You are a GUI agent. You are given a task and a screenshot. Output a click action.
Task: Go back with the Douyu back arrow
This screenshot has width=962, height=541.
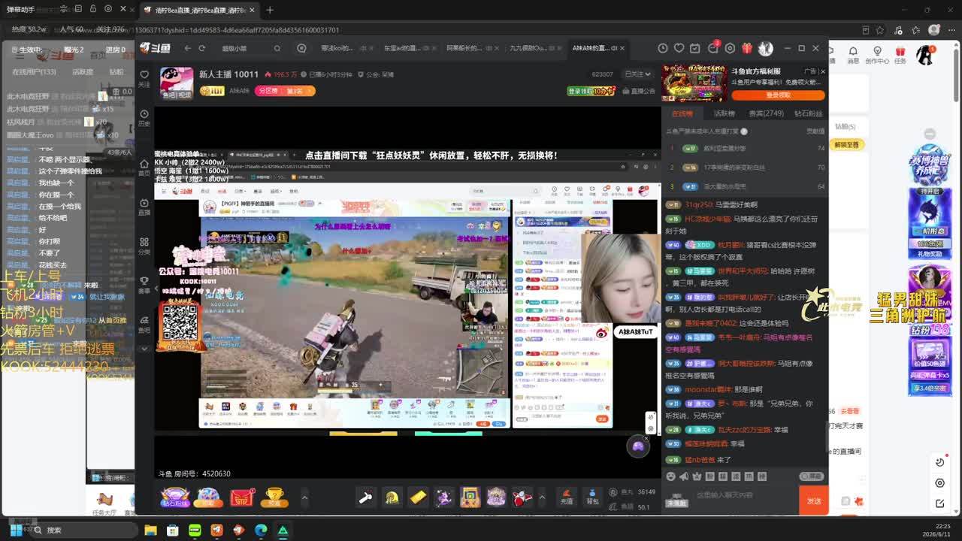(188, 48)
